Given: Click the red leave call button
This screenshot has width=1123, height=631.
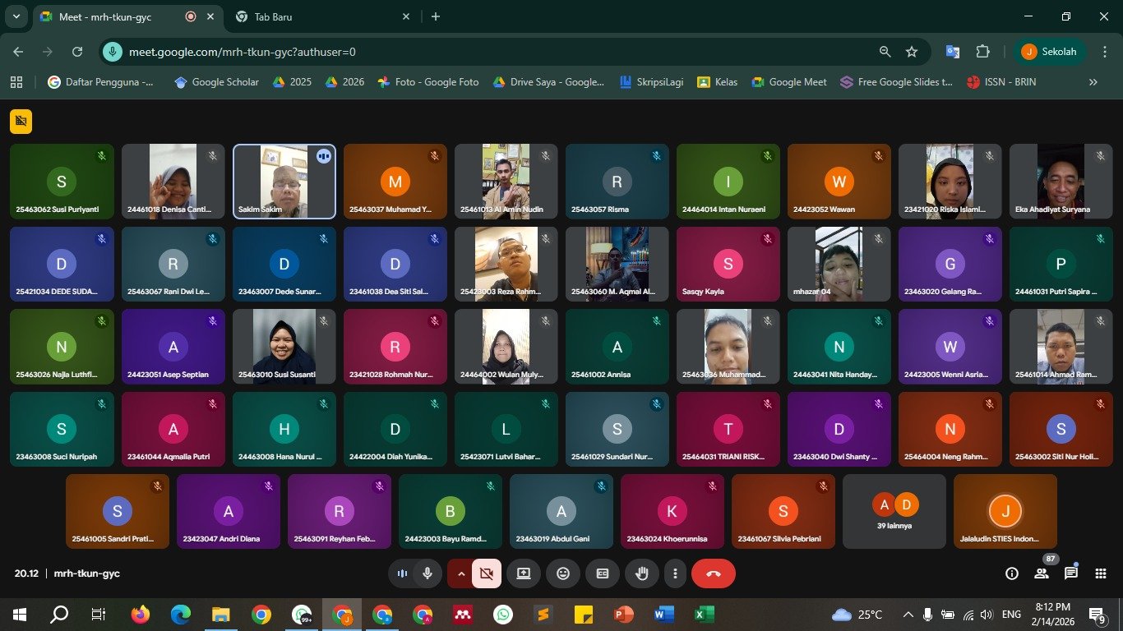Looking at the screenshot, I should (713, 573).
